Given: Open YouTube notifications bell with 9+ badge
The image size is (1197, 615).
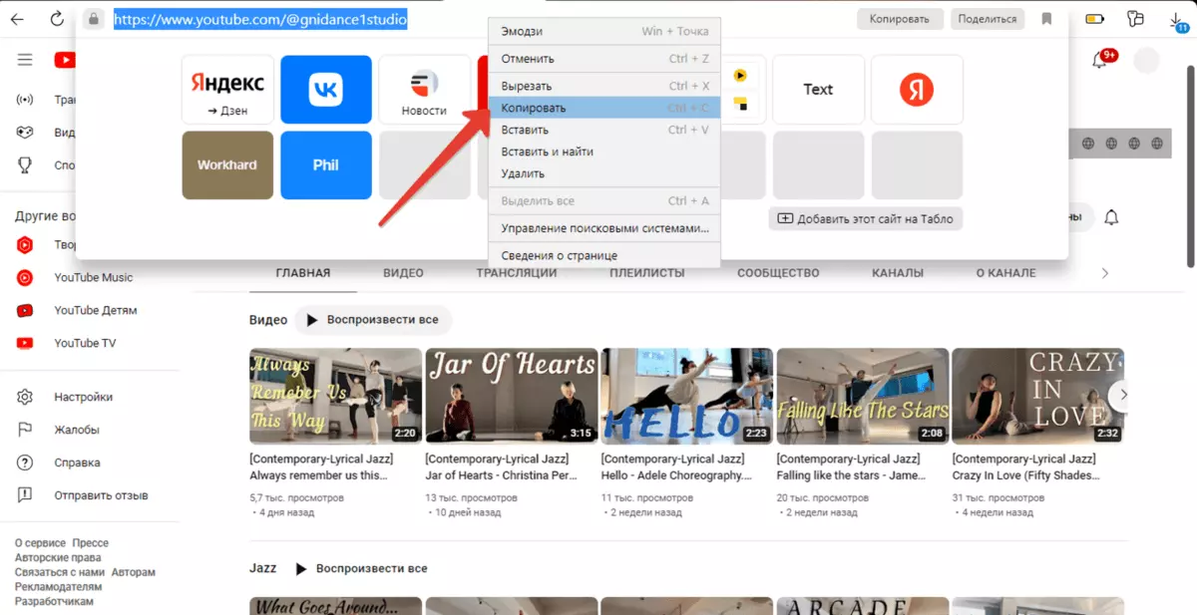Looking at the screenshot, I should click(1101, 60).
